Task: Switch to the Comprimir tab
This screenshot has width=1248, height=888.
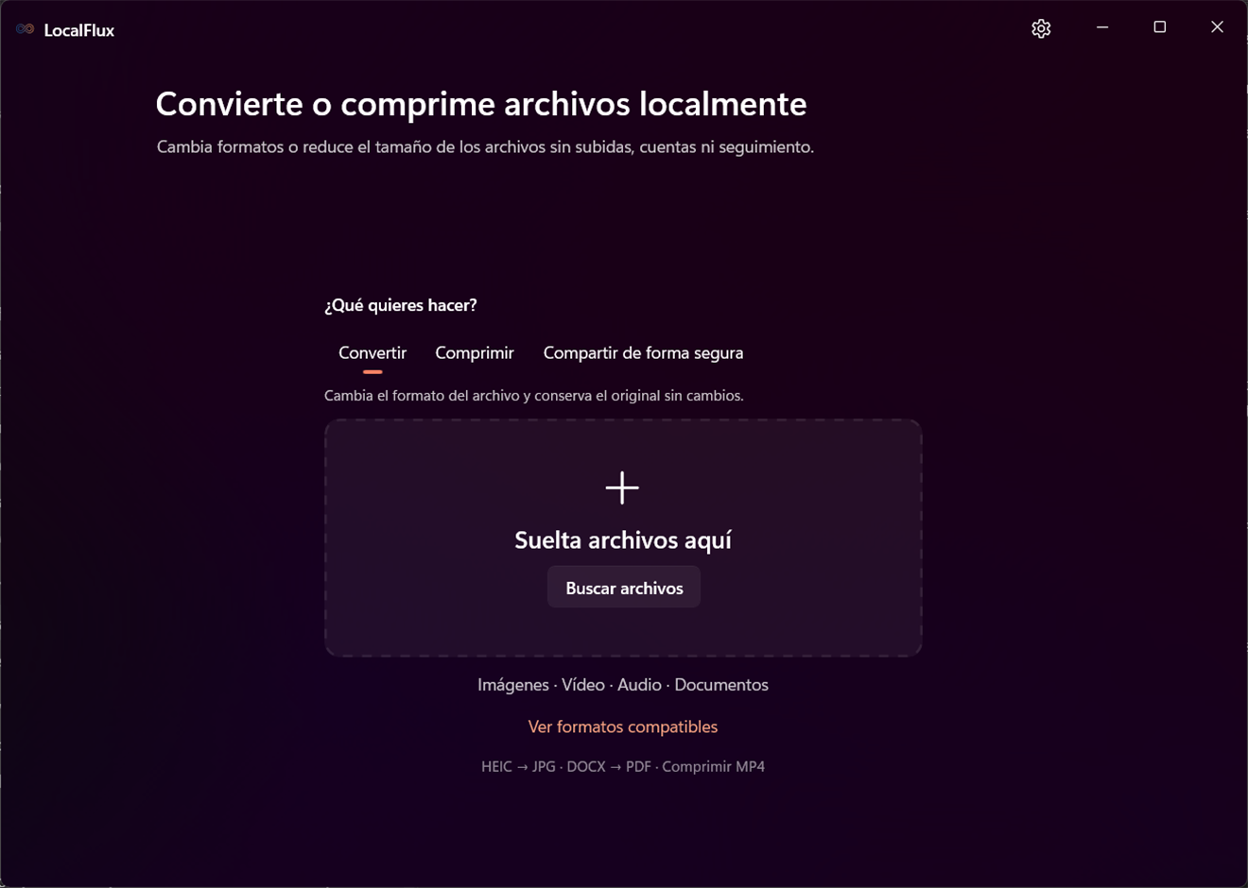Action: tap(475, 353)
